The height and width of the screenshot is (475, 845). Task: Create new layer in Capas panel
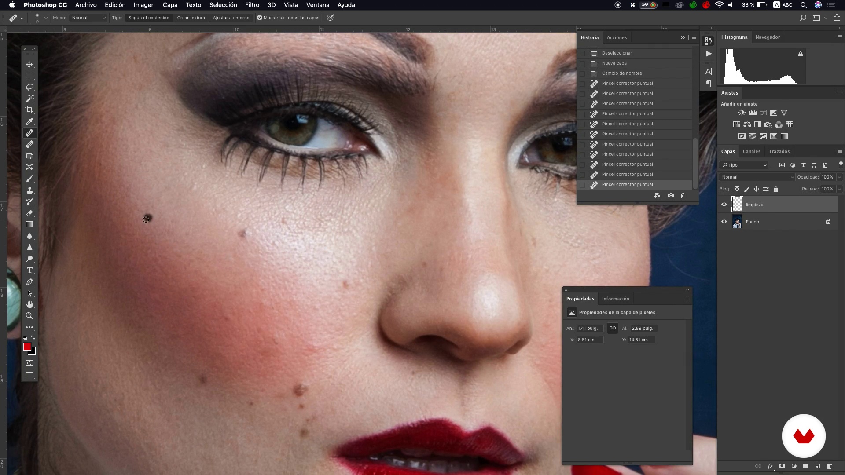pos(818,466)
